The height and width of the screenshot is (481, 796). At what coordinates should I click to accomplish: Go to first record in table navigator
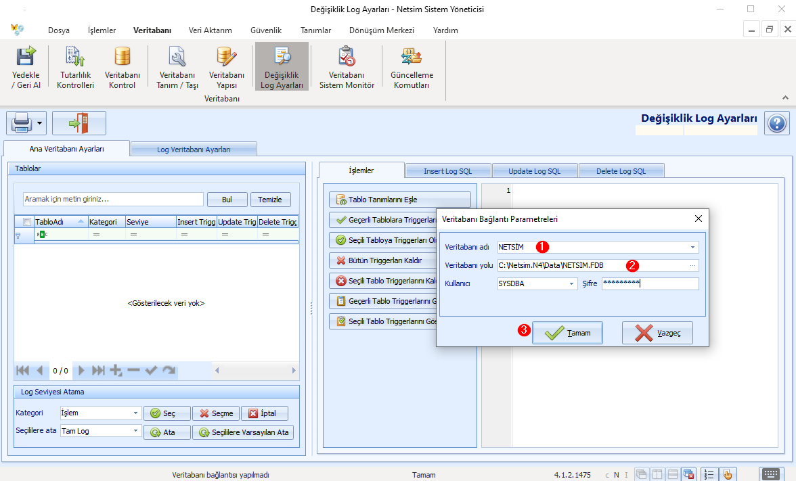point(22,371)
